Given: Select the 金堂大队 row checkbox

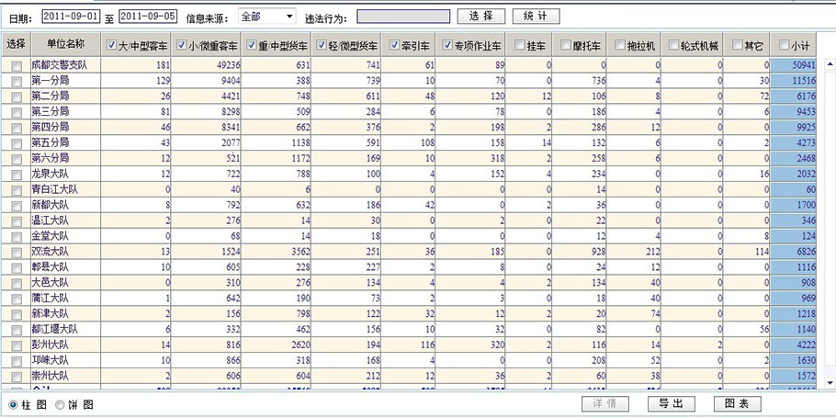Looking at the screenshot, I should click(x=17, y=237).
